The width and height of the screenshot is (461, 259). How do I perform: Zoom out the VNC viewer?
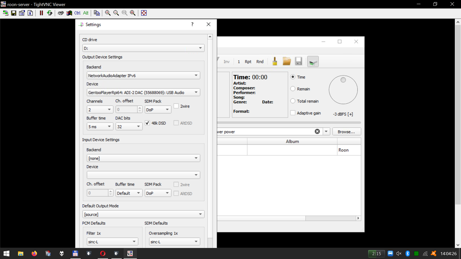(x=116, y=13)
